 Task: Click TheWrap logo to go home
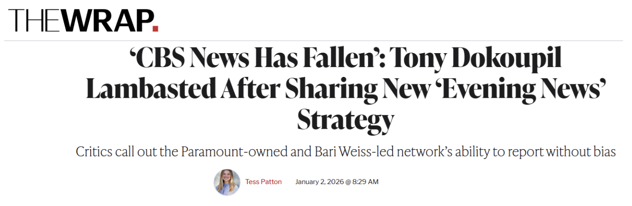point(83,21)
